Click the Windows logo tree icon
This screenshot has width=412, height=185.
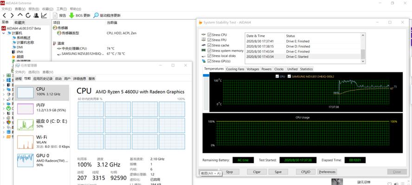8,80
